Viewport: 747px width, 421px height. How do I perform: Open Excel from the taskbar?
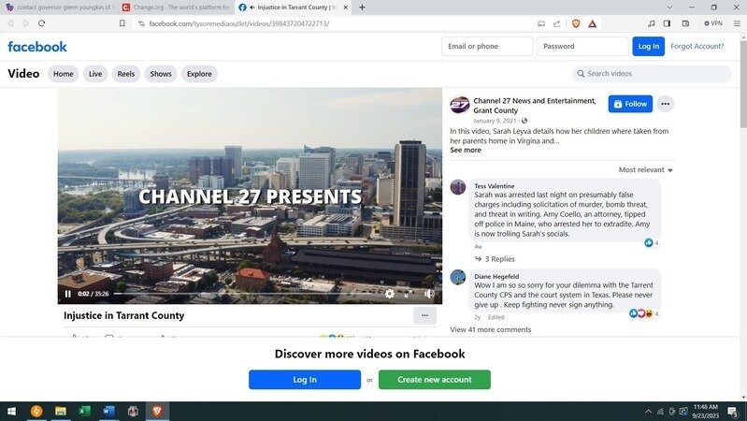pyautogui.click(x=84, y=411)
